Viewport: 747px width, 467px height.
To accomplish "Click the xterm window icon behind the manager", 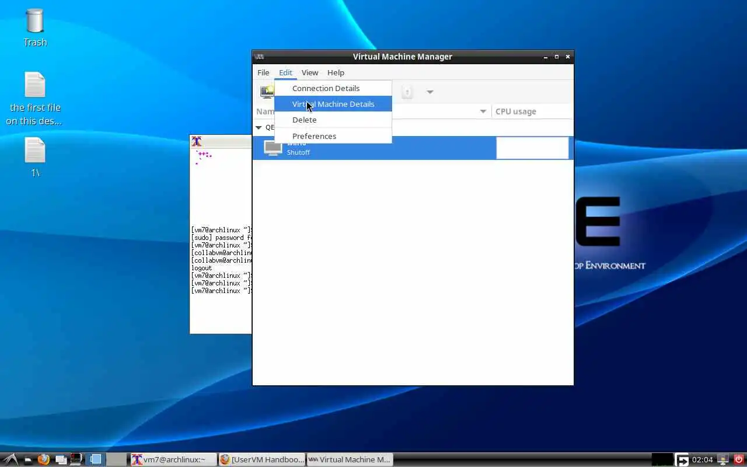I will click(197, 141).
